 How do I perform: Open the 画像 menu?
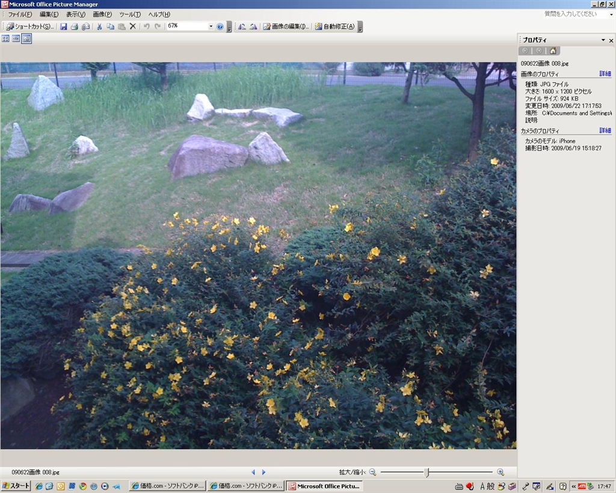[102, 14]
